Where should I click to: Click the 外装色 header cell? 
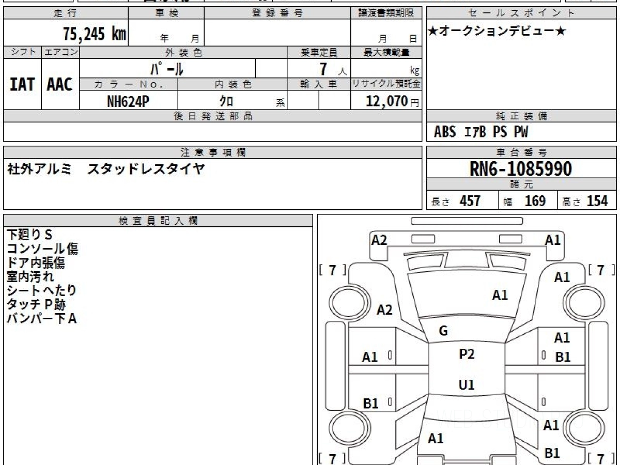point(183,52)
